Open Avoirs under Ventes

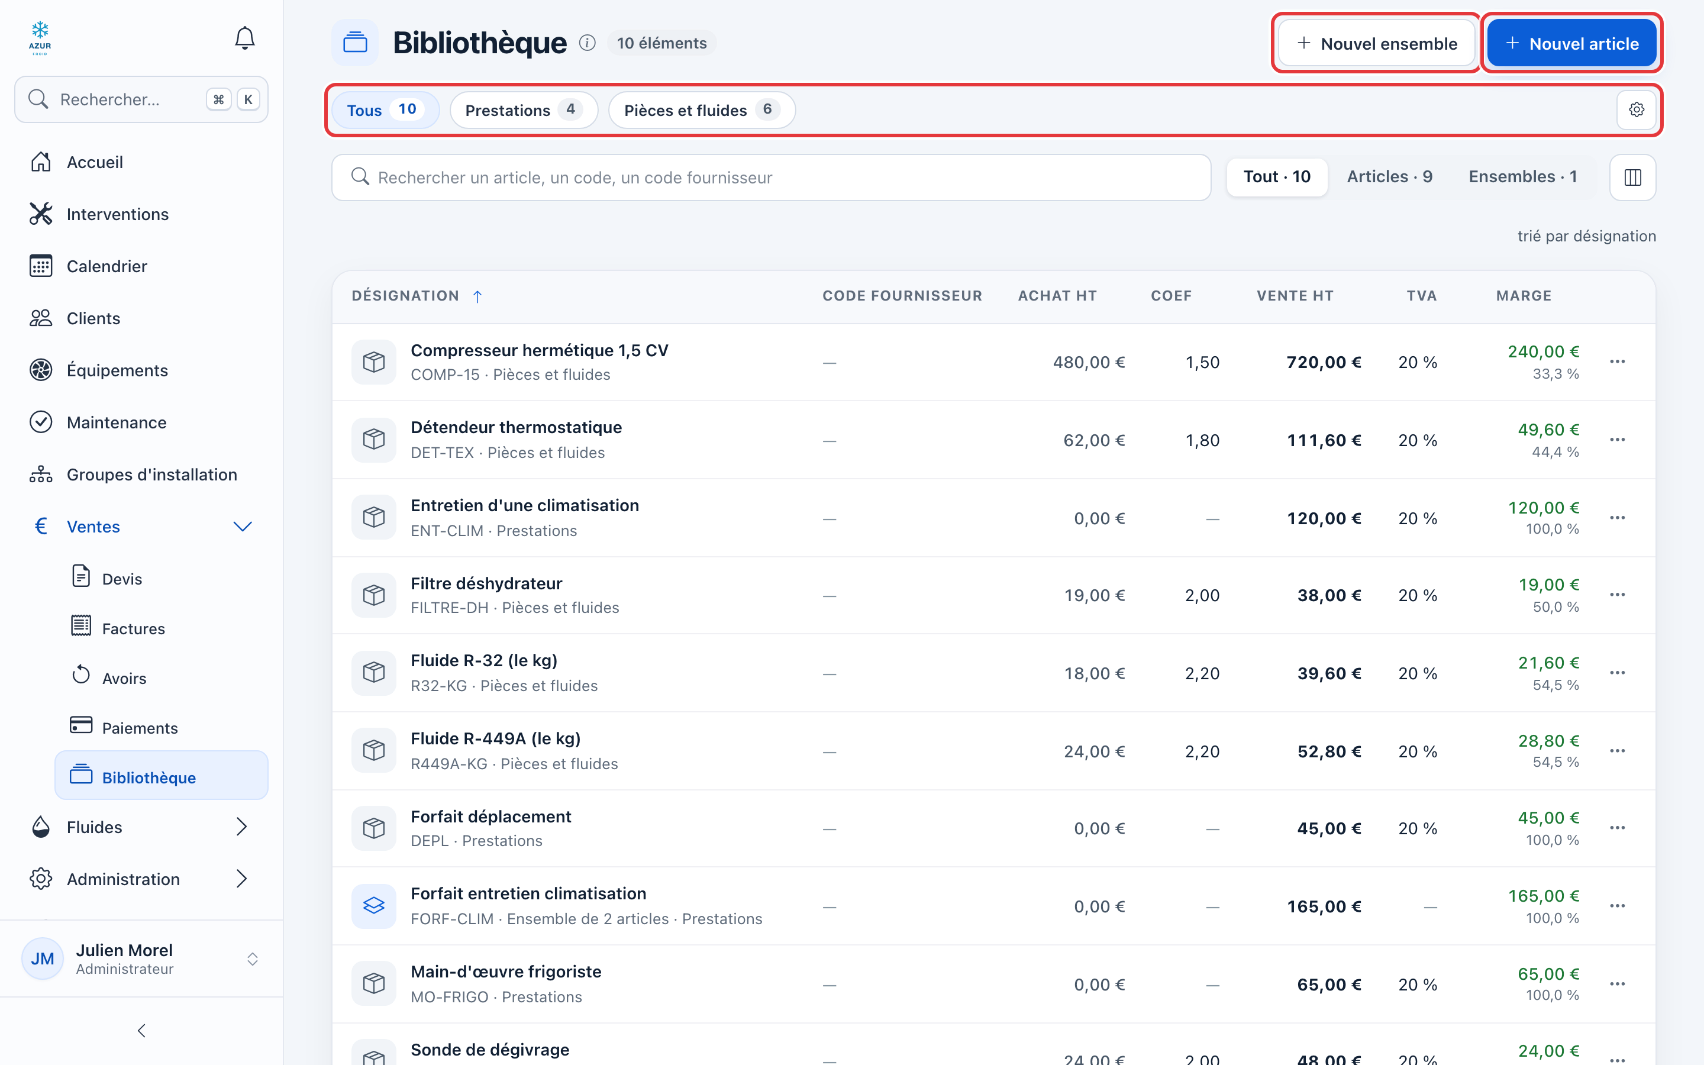point(162,678)
